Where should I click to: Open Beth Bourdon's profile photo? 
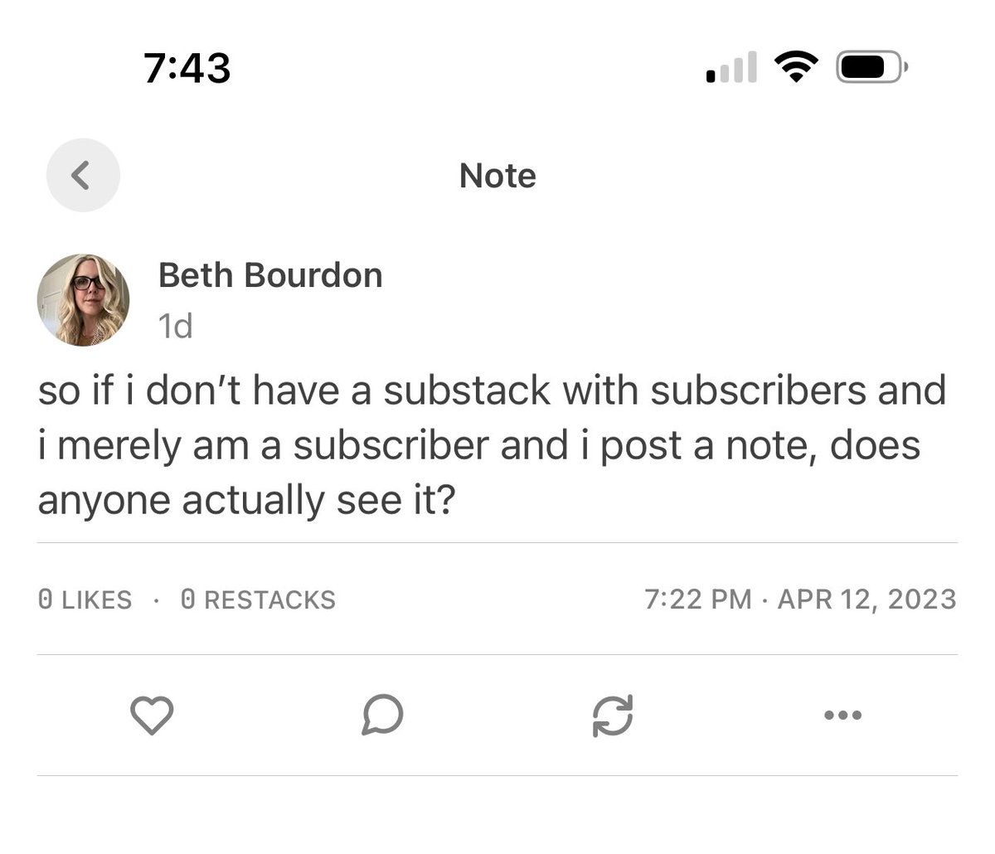pos(83,299)
